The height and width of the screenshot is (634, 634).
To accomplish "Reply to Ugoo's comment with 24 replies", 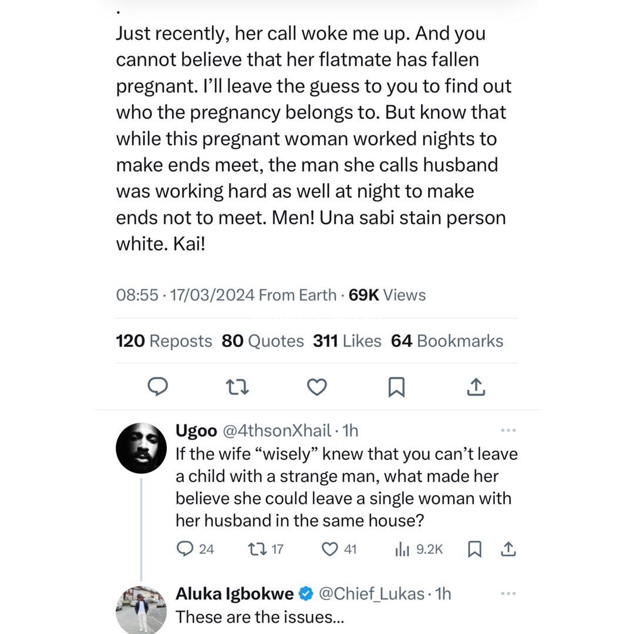I will pyautogui.click(x=186, y=549).
